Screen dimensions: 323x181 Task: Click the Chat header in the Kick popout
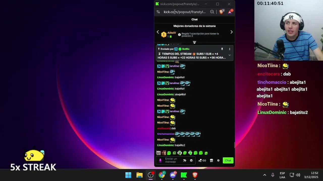195,19
